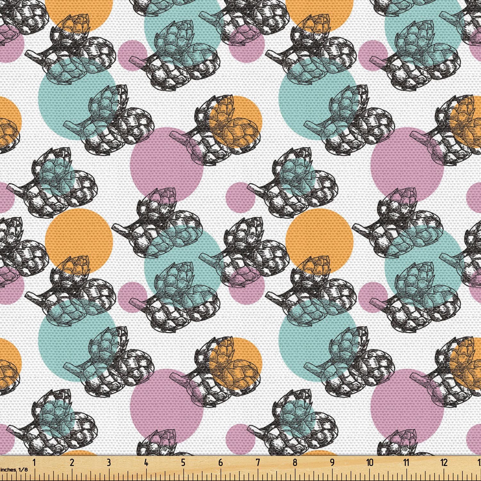Click the number 11 on the ruler

coord(407,462)
